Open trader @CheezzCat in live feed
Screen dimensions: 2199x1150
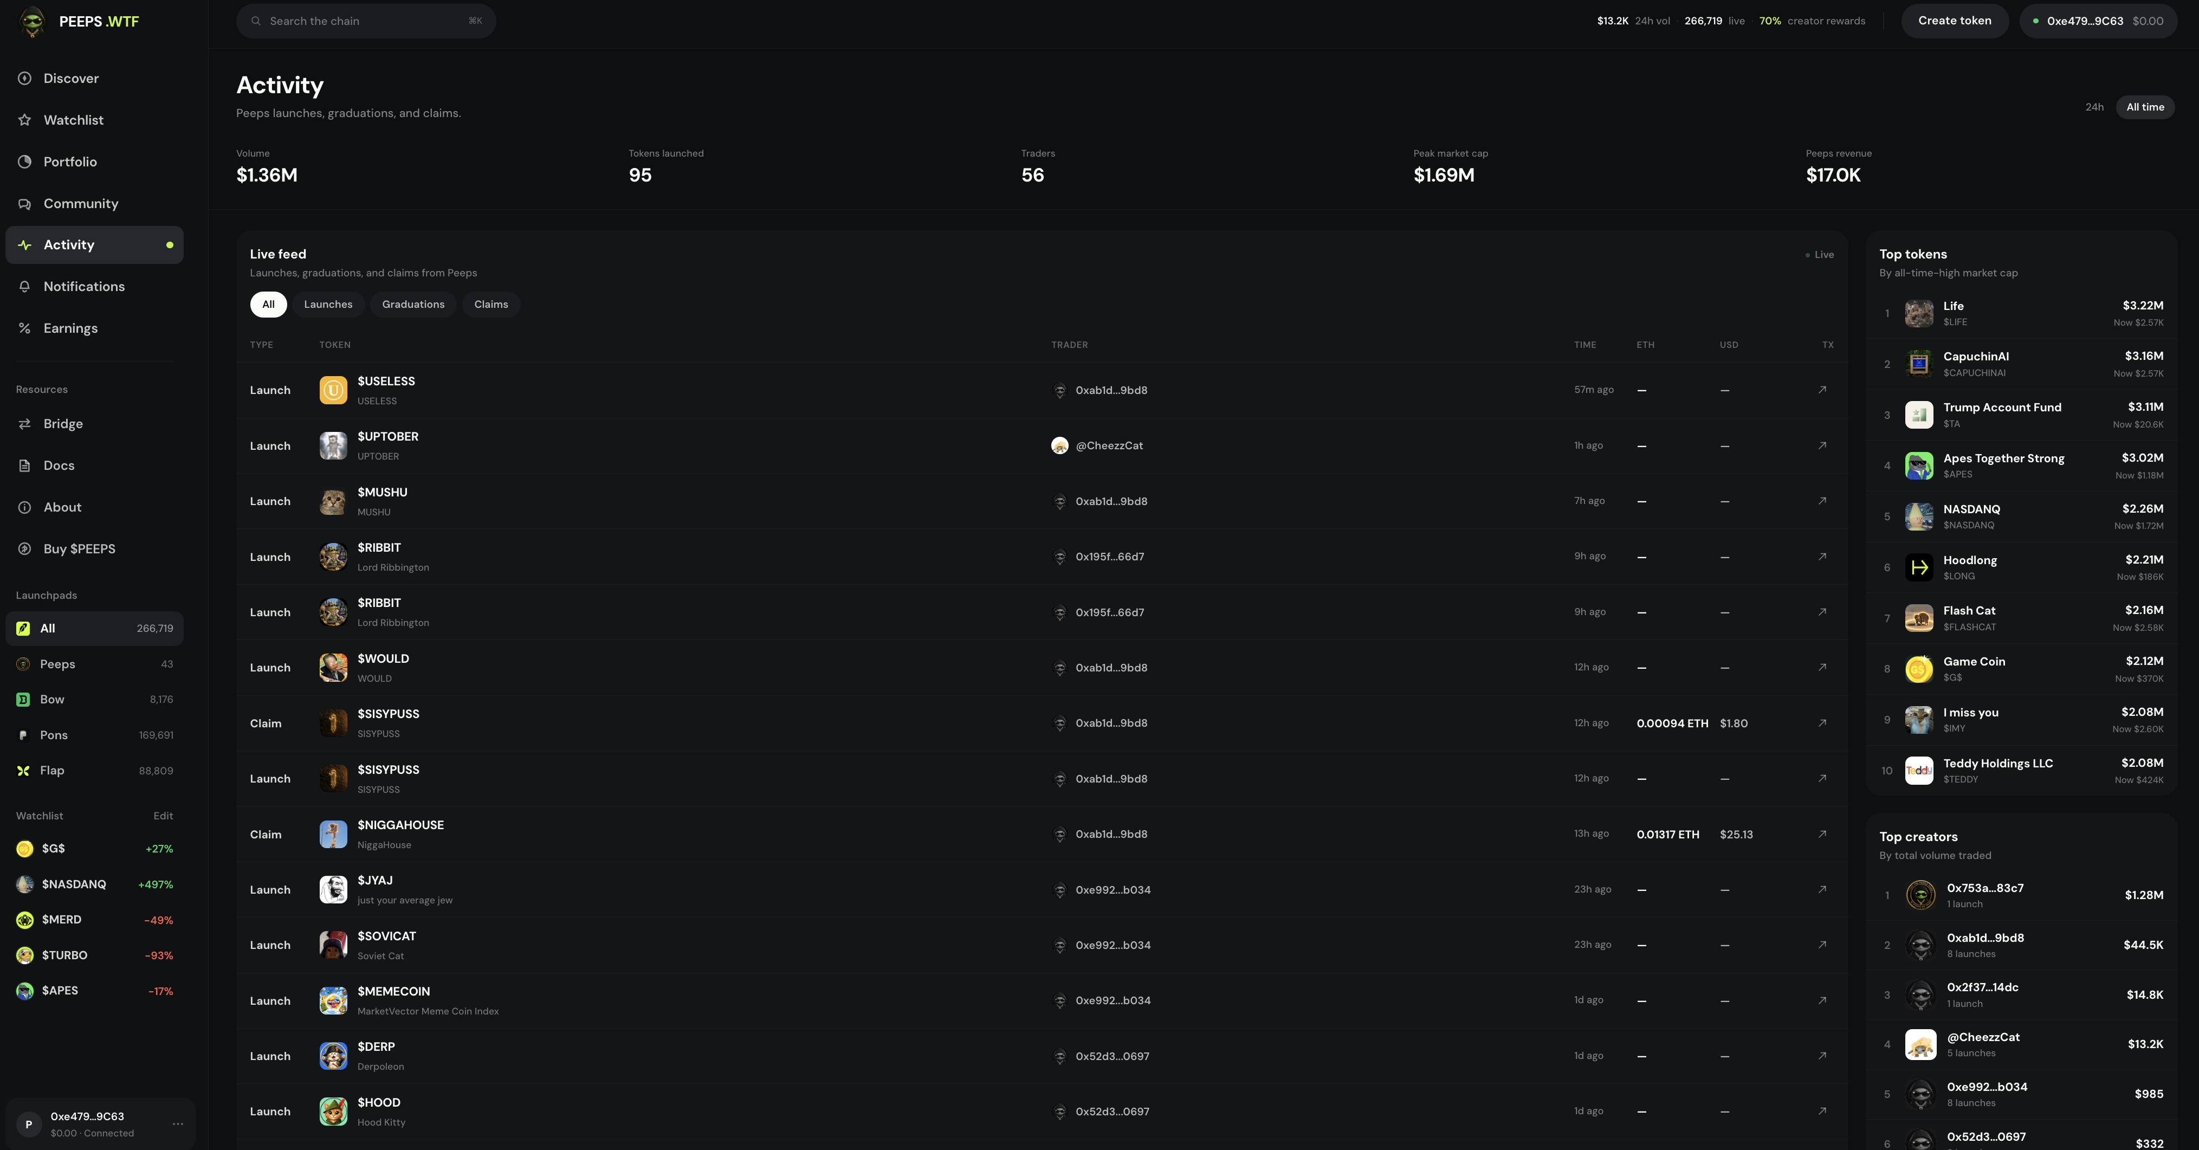[1097, 445]
